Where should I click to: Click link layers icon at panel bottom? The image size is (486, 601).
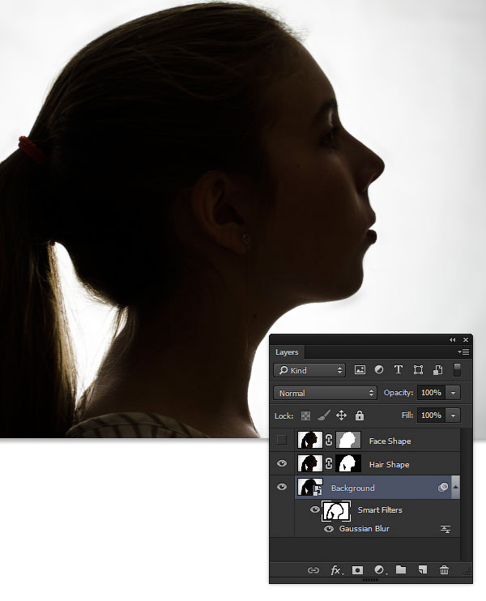313,570
